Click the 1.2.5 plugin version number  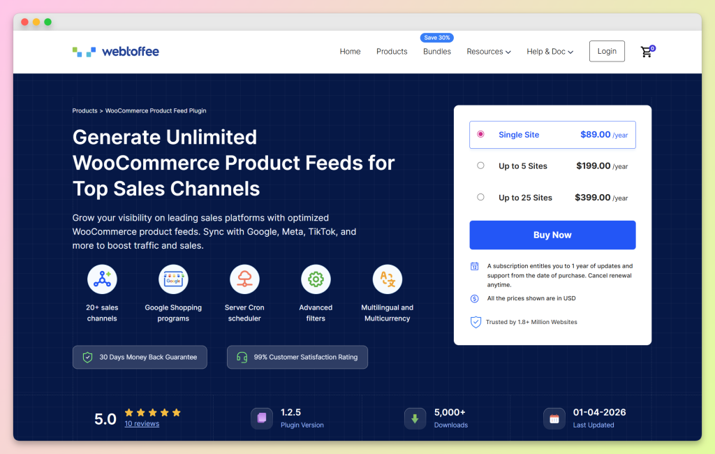290,413
